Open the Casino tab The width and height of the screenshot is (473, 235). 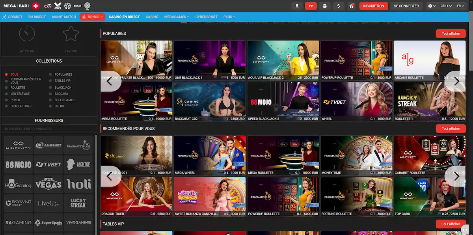(x=152, y=17)
